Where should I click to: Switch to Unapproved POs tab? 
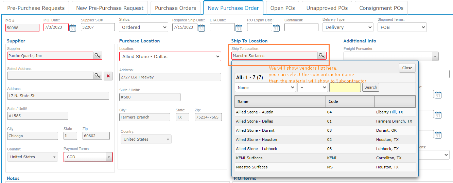coord(327,8)
